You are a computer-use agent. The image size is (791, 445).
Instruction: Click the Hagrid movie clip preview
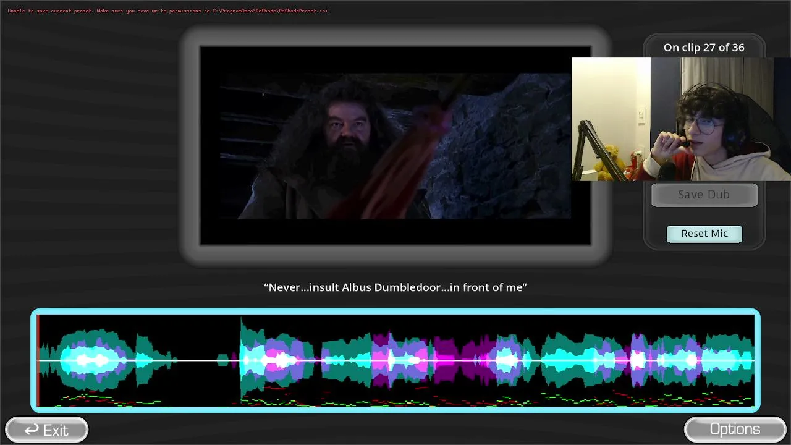pos(395,146)
